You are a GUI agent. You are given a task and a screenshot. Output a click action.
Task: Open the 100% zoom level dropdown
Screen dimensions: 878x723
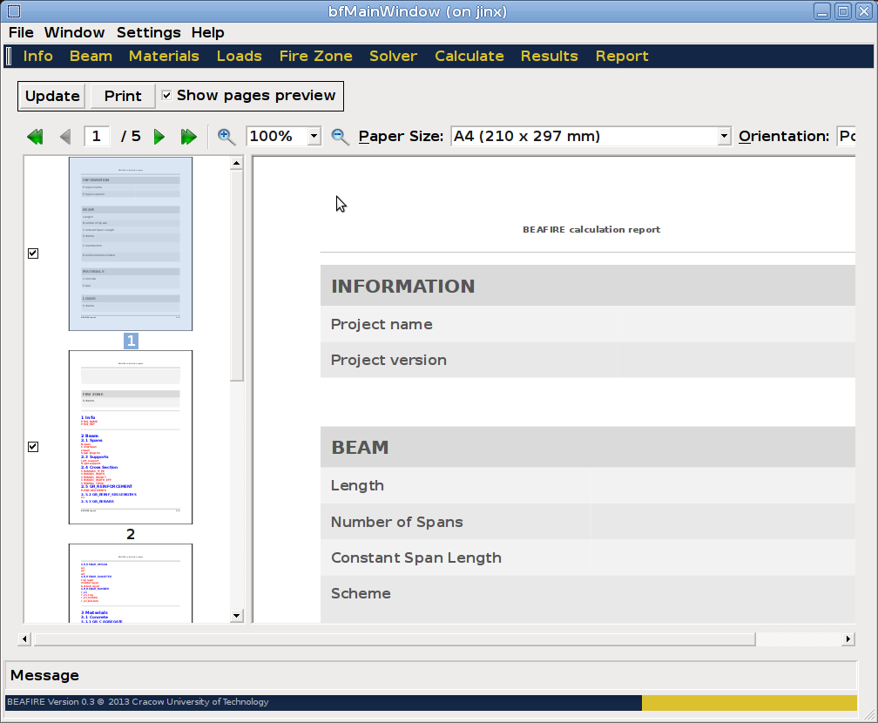314,137
